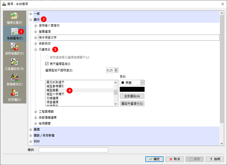
Task: Confirm with the 確定 button
Action: point(154,159)
